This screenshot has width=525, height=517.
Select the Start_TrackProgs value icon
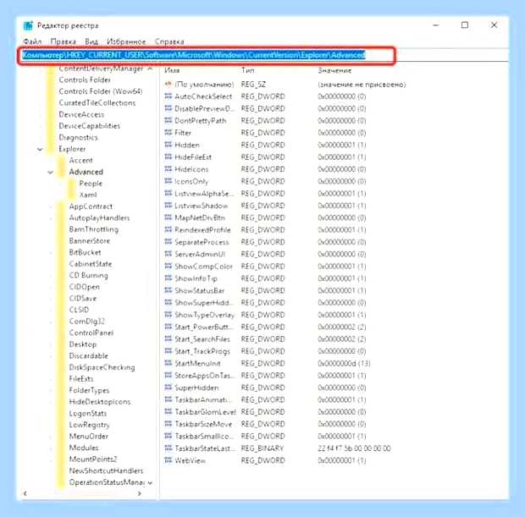click(x=169, y=350)
